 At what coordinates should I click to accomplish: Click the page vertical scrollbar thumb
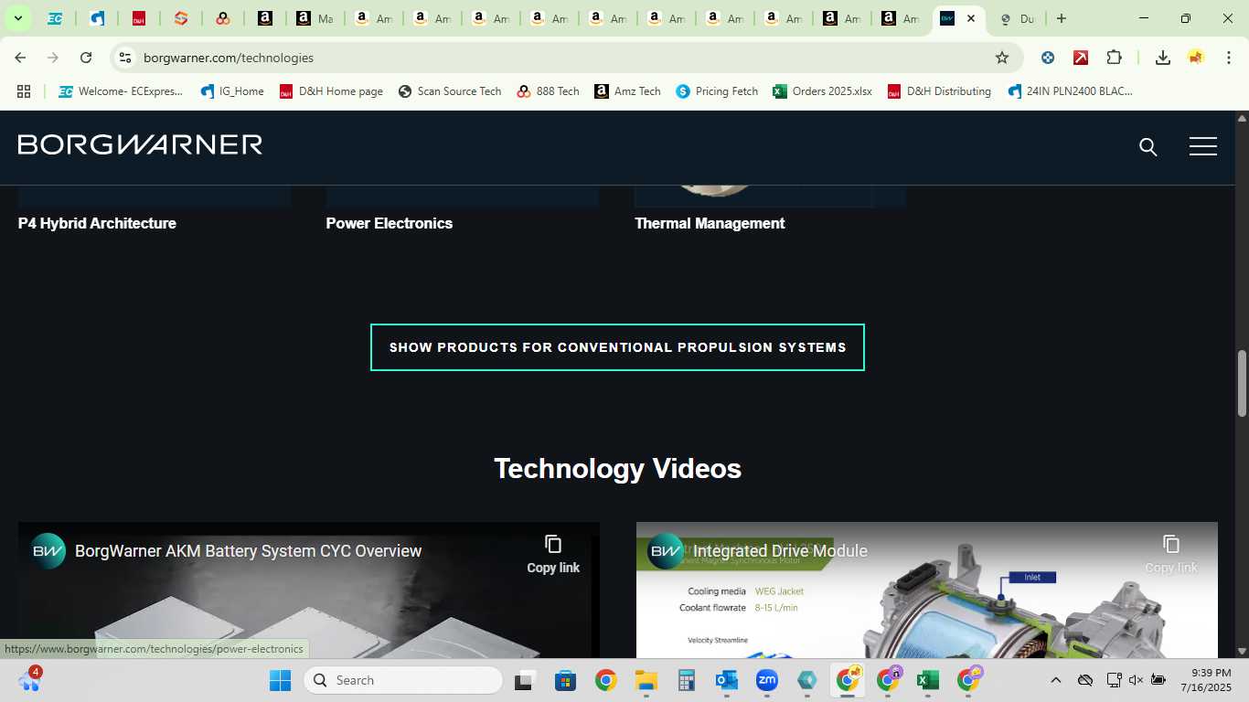[1242, 383]
